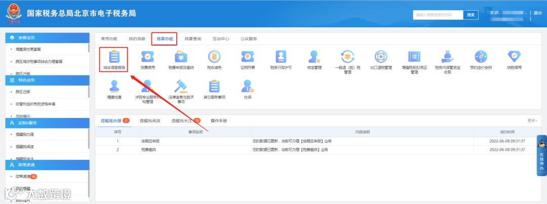The image size is (547, 204).
Task: Click the 搜索 search button
Action: coord(471,15)
